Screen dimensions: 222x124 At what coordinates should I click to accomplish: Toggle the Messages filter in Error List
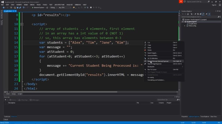(34, 100)
